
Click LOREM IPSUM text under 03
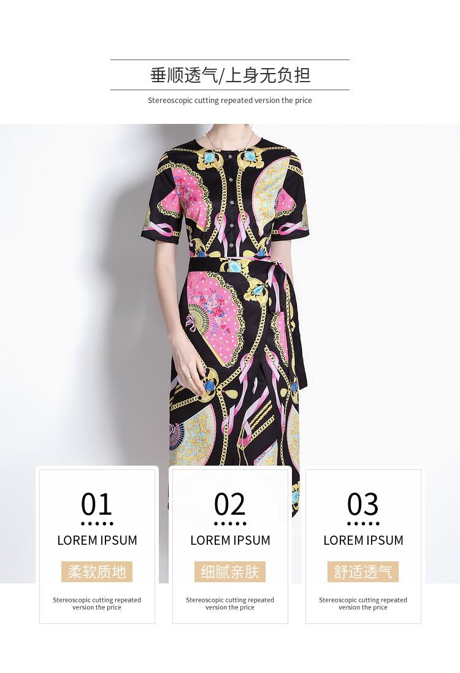pos(363,540)
